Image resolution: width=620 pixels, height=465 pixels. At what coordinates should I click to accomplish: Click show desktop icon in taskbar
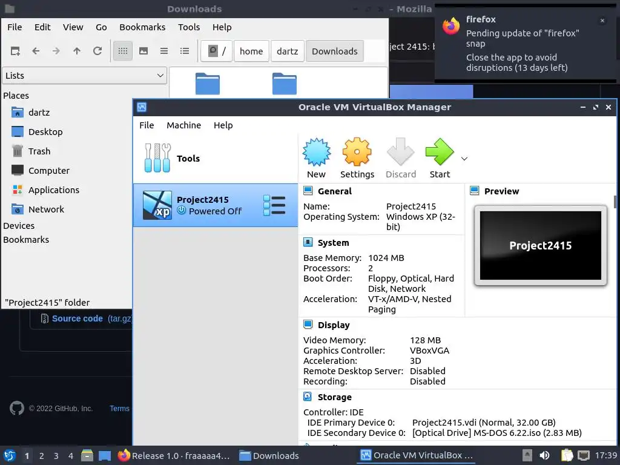[105, 455]
